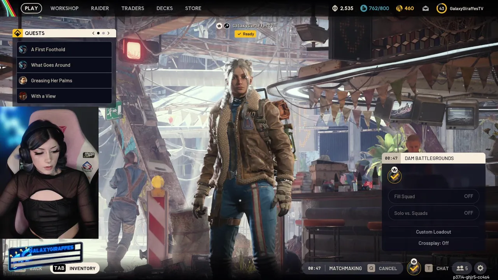
Task: Select the first quest page dot
Action: tap(98, 33)
